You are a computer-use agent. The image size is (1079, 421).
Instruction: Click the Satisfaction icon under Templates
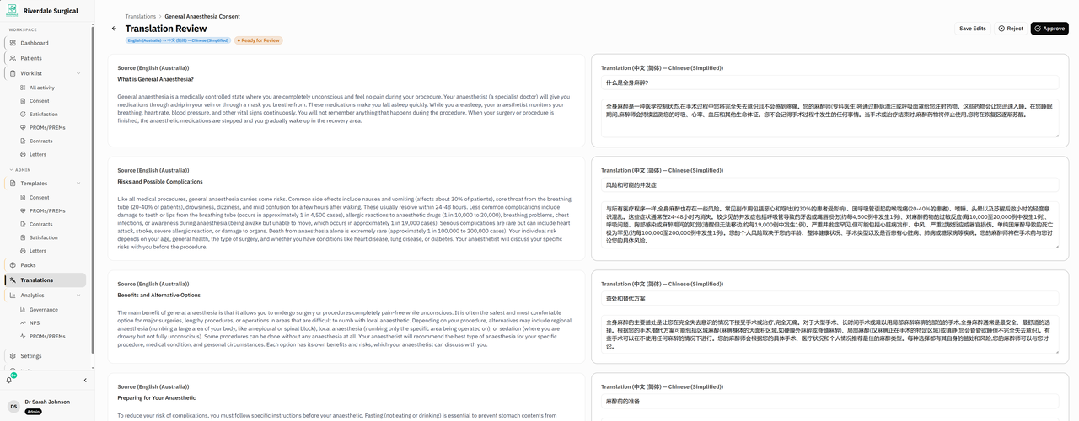(22, 238)
